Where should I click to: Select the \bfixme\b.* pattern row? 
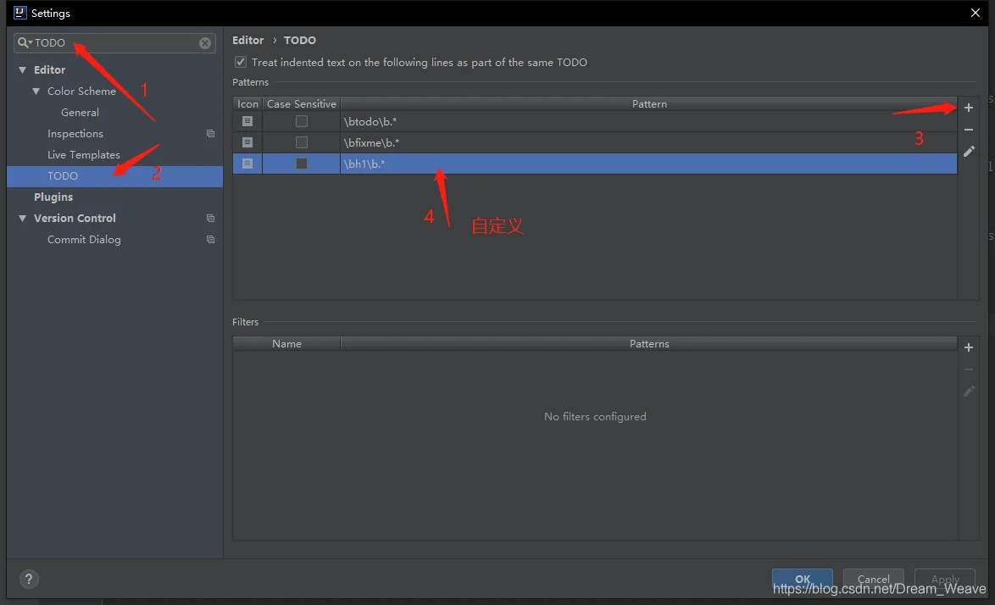[595, 142]
